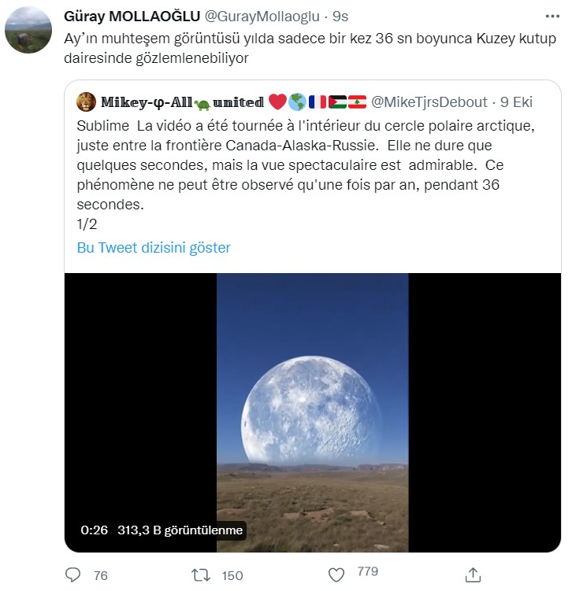Screen dimensions: 572x591
Task: Click the display name Güray MOLLAOĞLU
Action: tap(132, 17)
